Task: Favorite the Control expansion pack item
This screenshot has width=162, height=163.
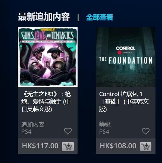Action: click(146, 131)
